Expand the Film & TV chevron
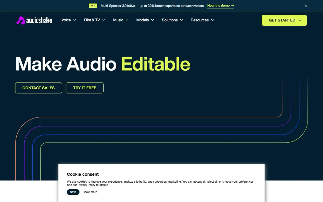This screenshot has width=323, height=202. click(x=104, y=20)
